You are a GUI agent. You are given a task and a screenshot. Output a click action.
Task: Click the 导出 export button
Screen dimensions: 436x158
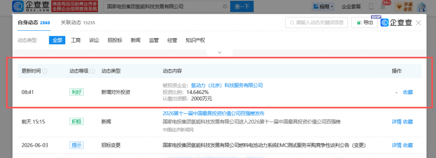click(364, 23)
